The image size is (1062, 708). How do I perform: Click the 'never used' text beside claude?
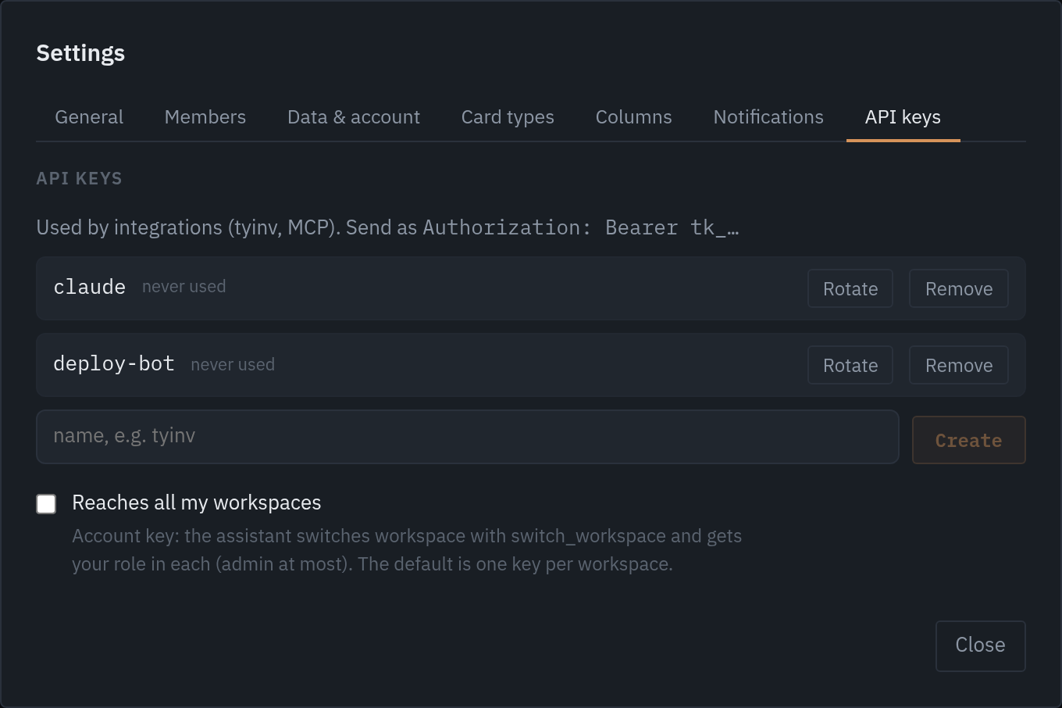click(184, 287)
